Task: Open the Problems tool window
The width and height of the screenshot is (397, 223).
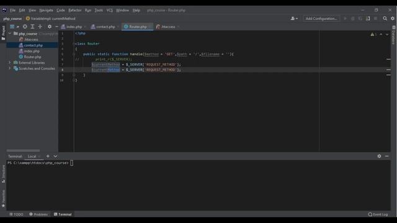Action: 38,214
